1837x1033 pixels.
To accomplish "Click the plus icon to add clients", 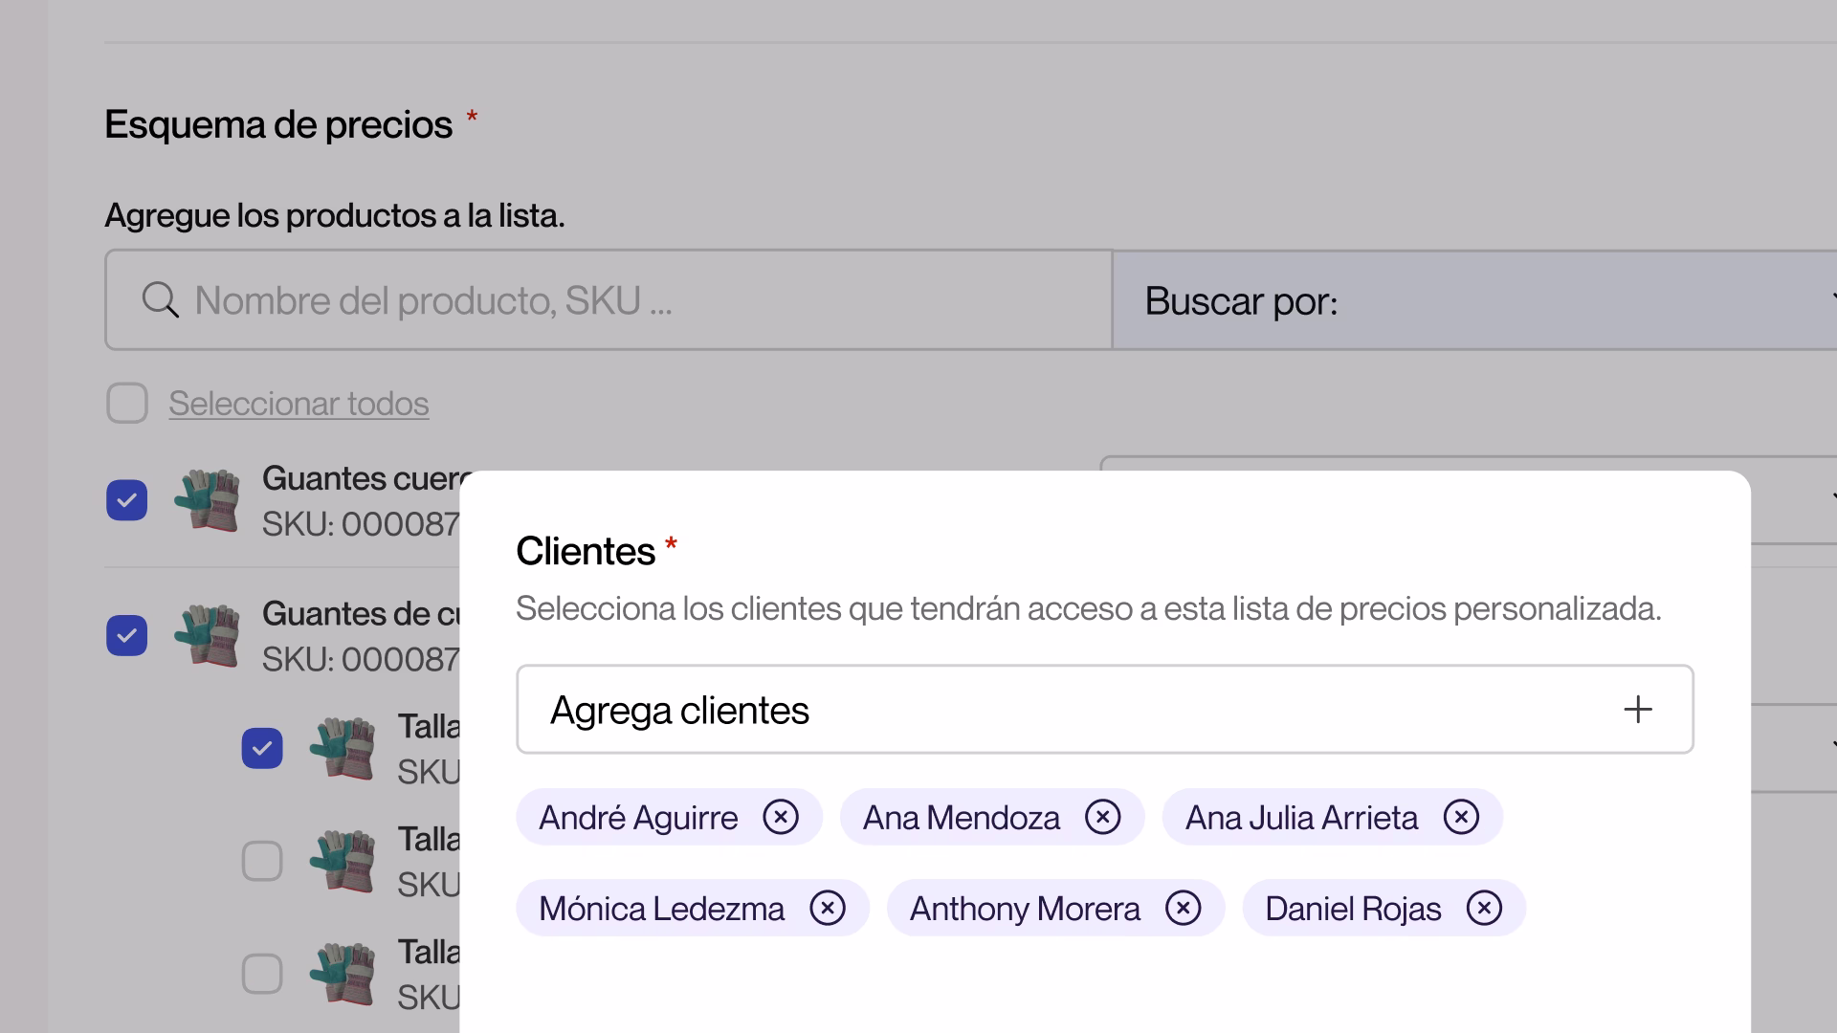I will 1637,710.
